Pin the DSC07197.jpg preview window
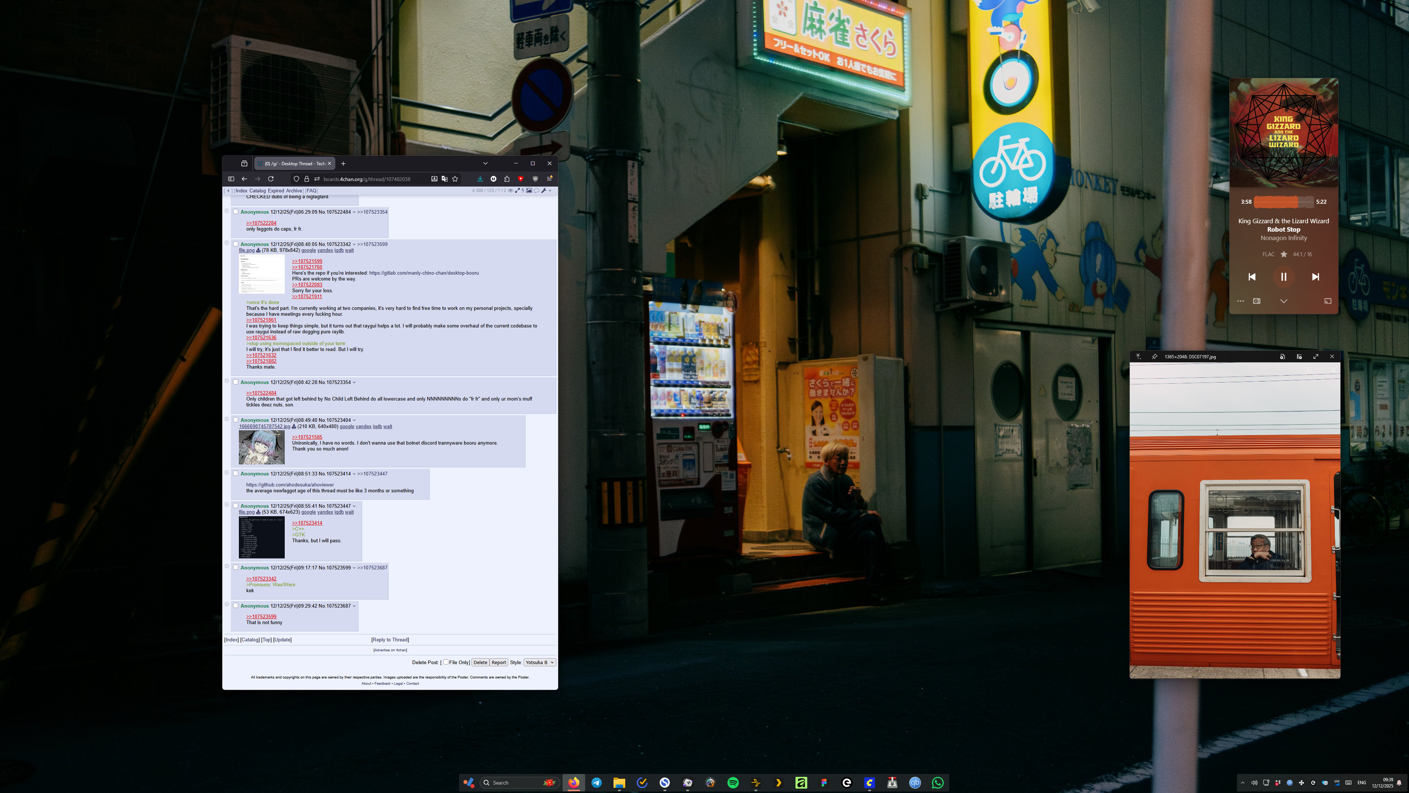Screen dimensions: 1409x793 click(1154, 357)
